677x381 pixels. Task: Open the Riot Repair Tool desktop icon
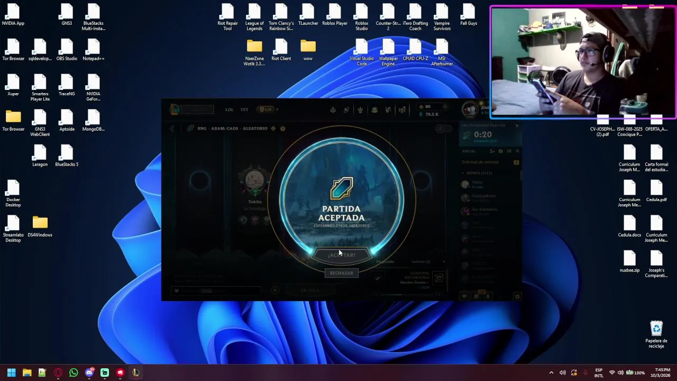pos(227,17)
